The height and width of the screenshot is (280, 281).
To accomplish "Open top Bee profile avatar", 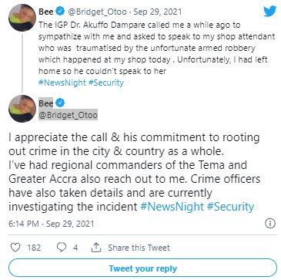I will [22, 18].
